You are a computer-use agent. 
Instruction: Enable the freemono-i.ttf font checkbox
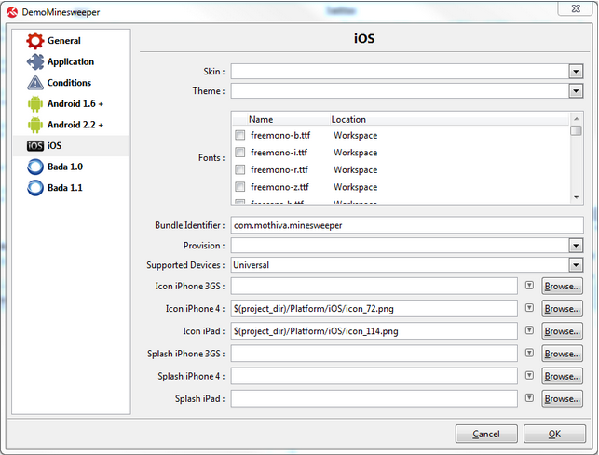tap(240, 153)
